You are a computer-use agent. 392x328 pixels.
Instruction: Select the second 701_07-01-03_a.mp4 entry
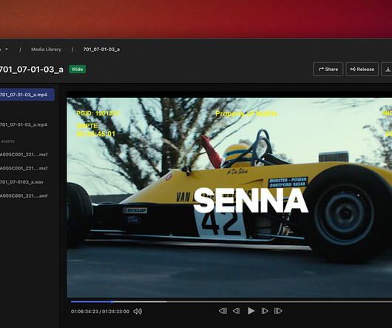pos(24,124)
